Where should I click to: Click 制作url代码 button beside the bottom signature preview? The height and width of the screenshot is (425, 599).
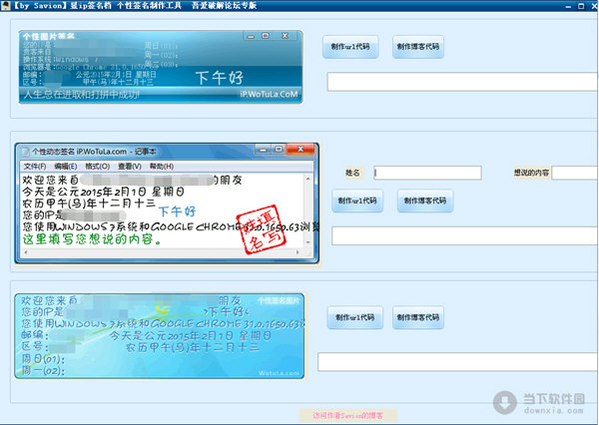point(354,317)
